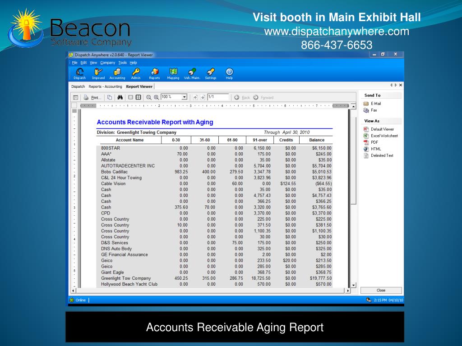This screenshot has height=346, width=462.
Task: Click the status bar user icon
Action: click(x=369, y=300)
